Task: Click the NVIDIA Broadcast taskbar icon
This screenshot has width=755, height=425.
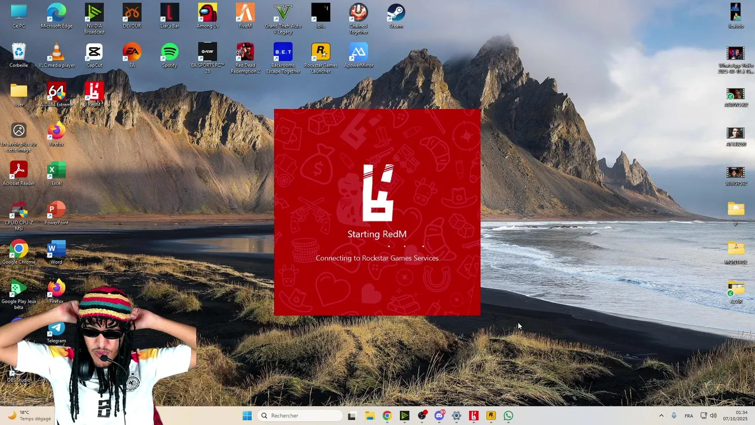Action: [x=404, y=416]
